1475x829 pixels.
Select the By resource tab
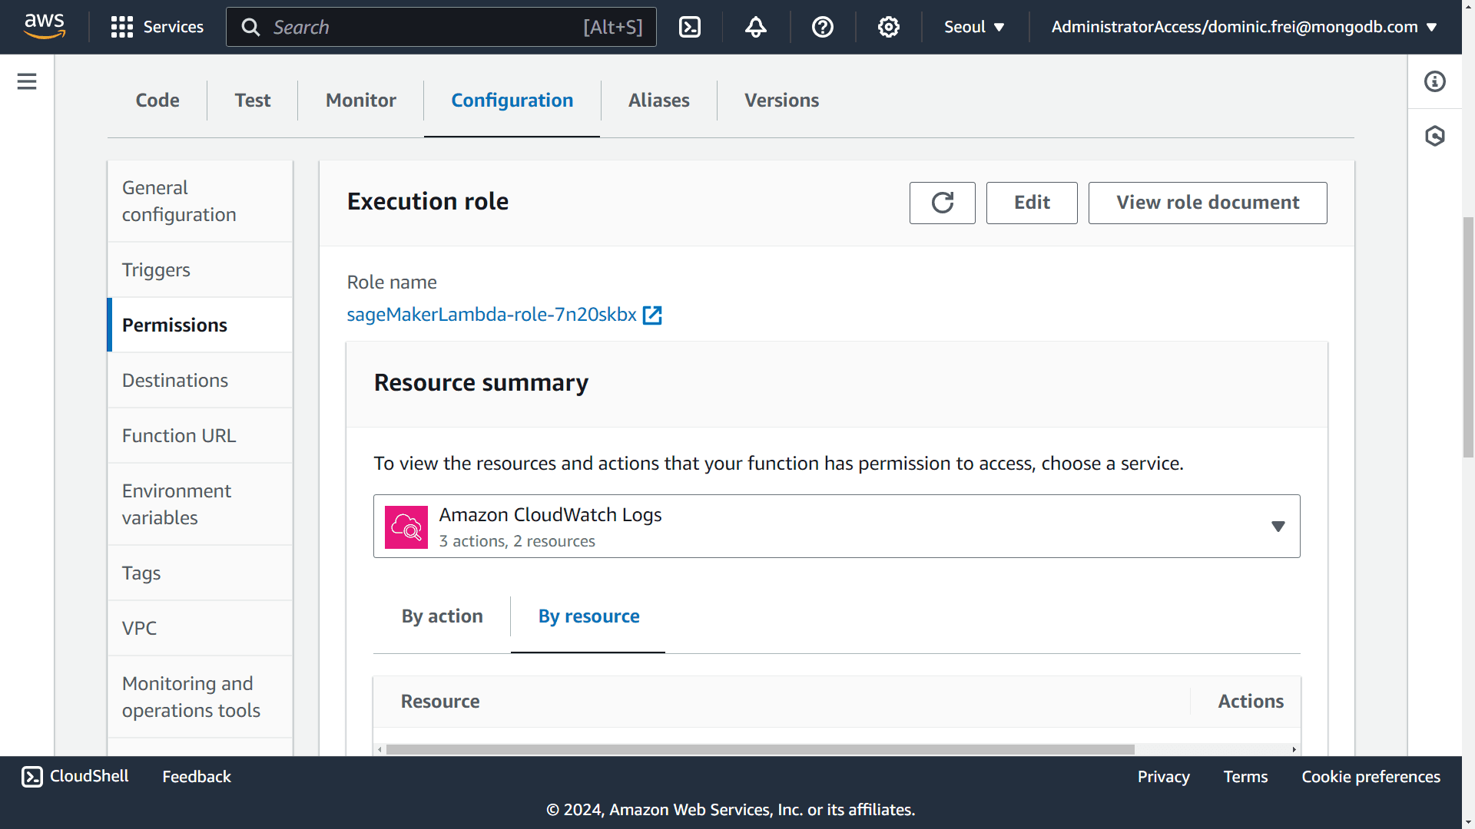point(589,616)
